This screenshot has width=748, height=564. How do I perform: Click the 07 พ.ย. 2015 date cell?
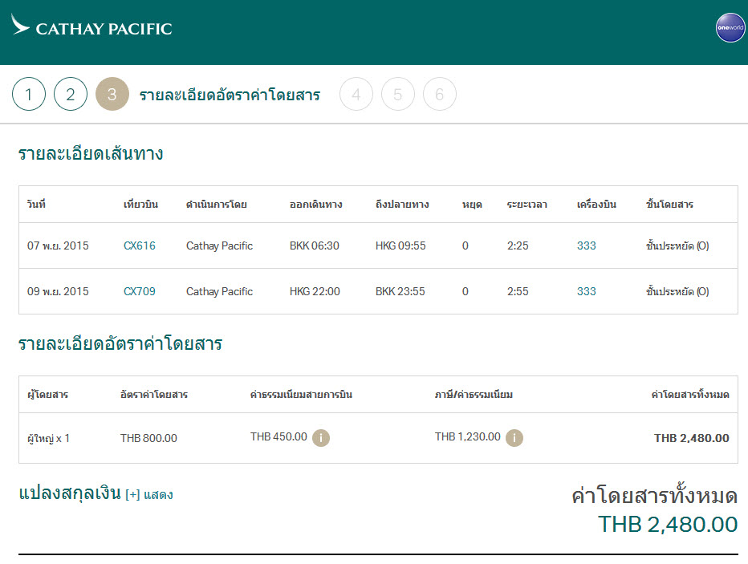point(58,245)
